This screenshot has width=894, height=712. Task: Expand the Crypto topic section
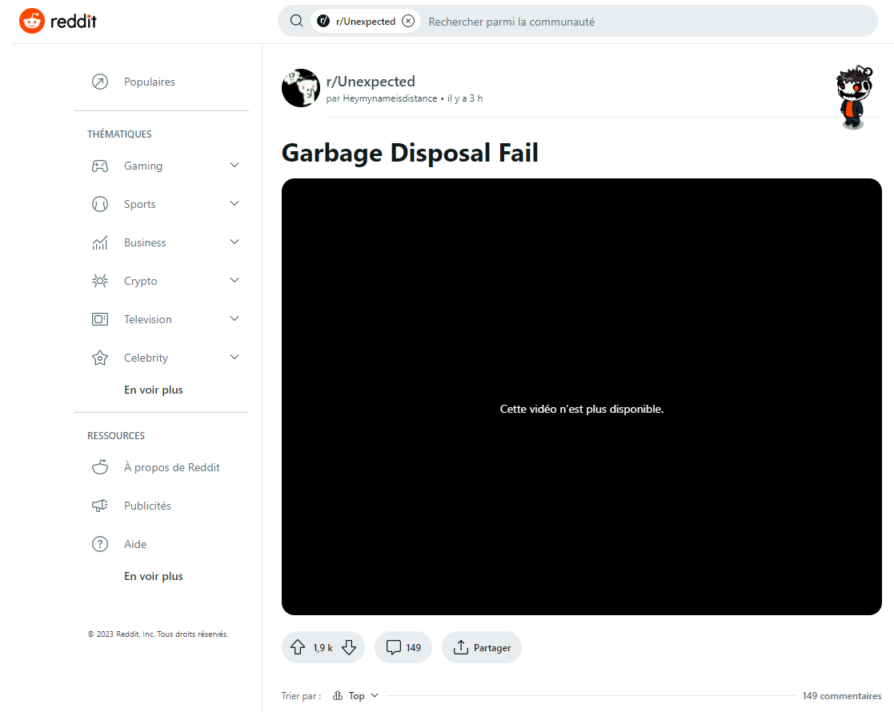point(235,281)
